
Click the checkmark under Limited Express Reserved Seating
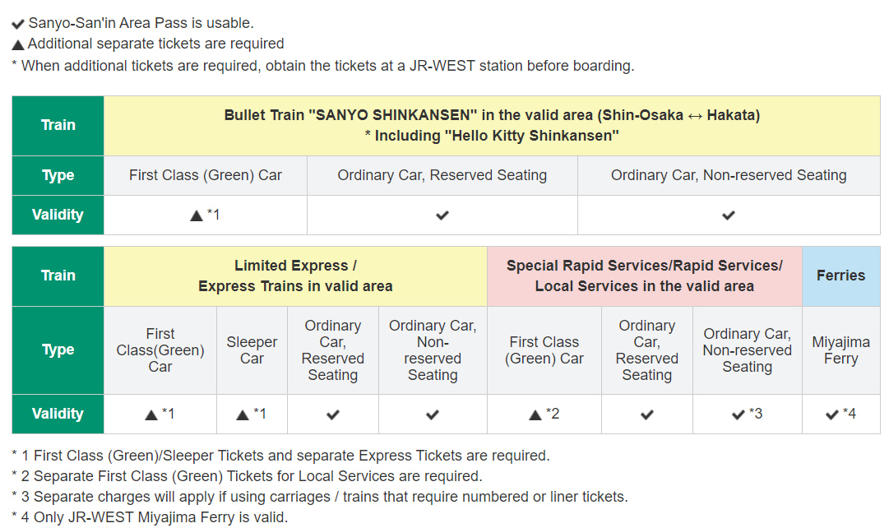(333, 415)
